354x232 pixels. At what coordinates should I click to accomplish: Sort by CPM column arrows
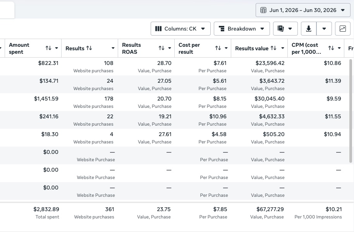[331, 48]
